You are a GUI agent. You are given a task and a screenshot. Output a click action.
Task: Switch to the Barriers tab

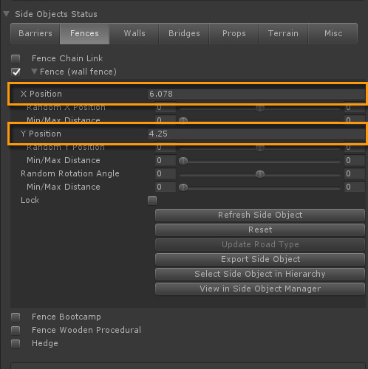click(x=35, y=33)
